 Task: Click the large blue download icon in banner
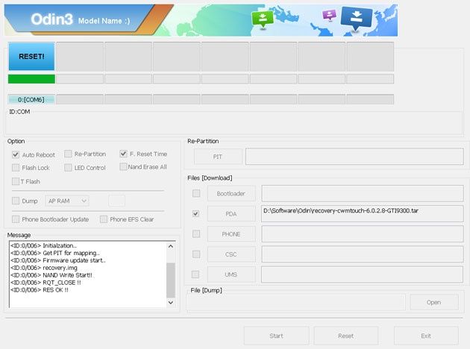pyautogui.click(x=357, y=18)
